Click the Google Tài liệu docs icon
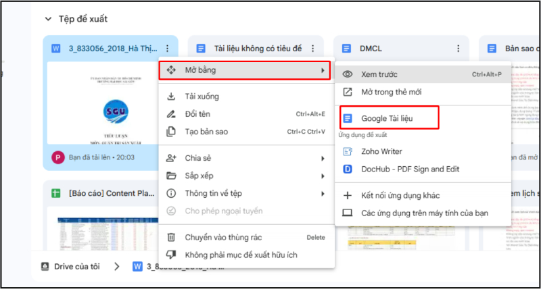 point(348,118)
